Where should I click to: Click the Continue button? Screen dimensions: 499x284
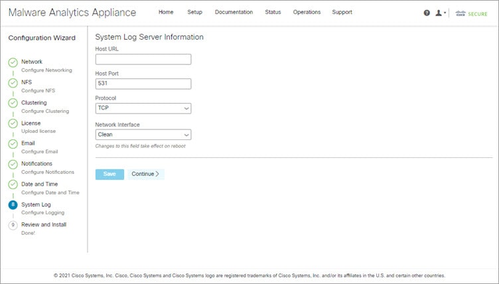click(x=146, y=174)
